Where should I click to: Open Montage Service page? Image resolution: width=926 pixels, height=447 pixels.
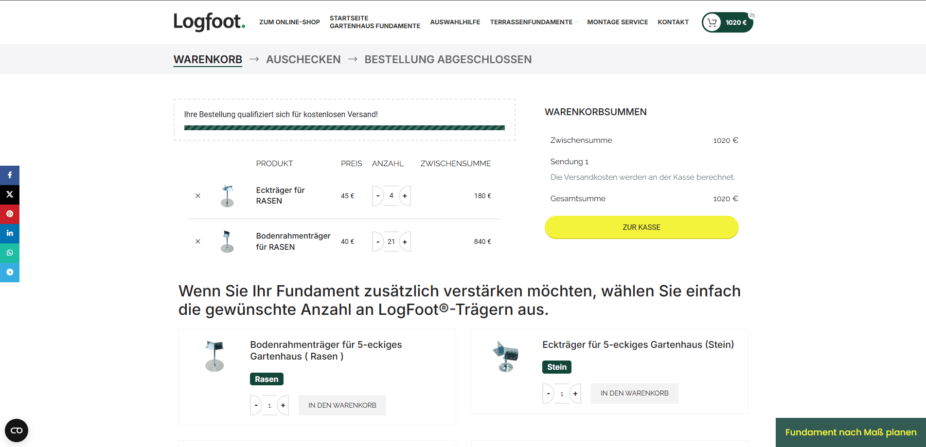coord(618,22)
